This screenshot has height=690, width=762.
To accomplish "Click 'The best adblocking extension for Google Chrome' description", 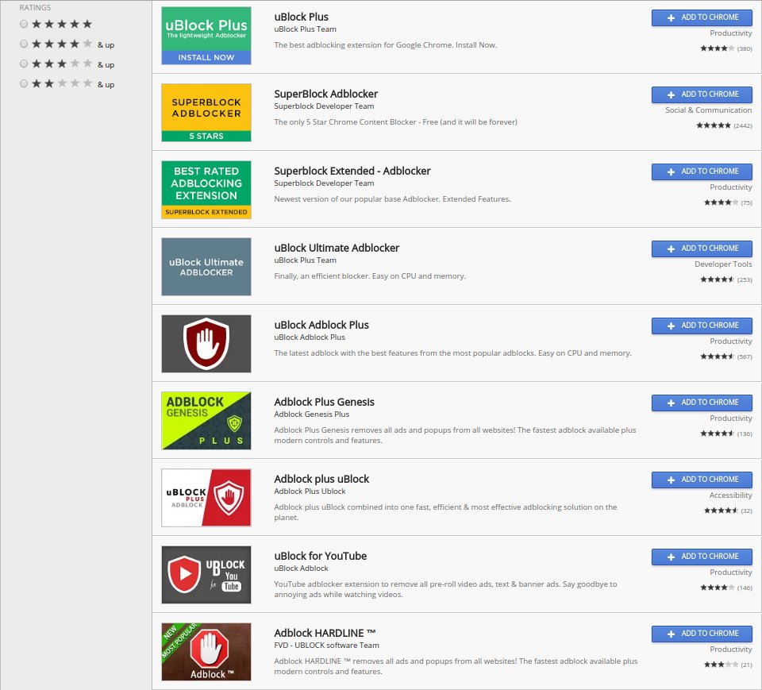I will point(386,44).
